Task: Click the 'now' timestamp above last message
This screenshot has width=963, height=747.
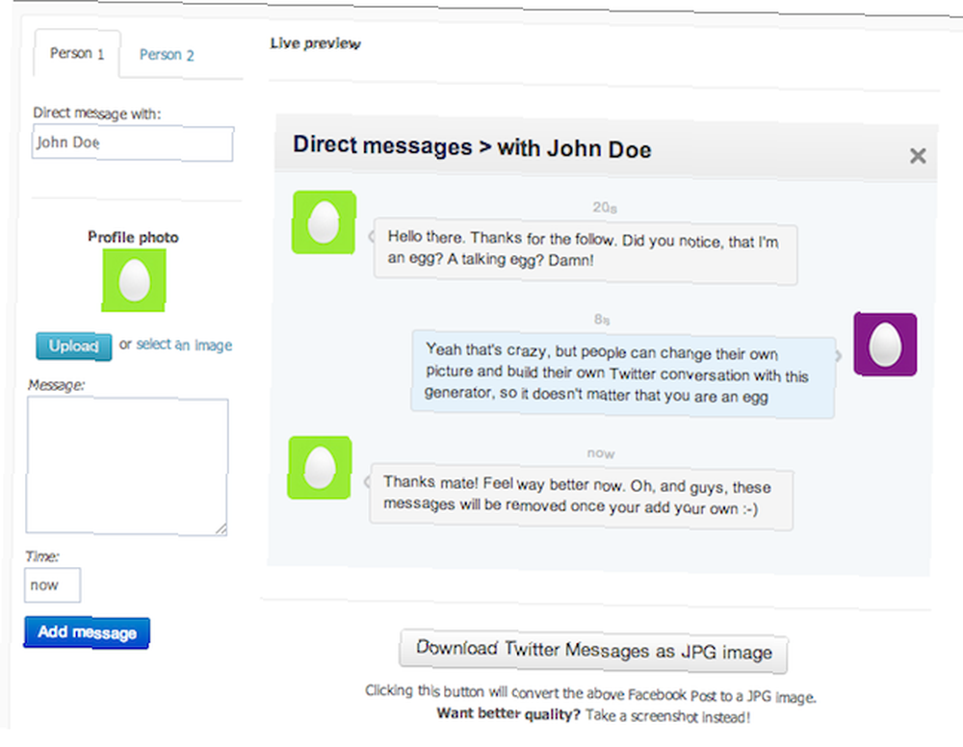Action: coord(601,453)
